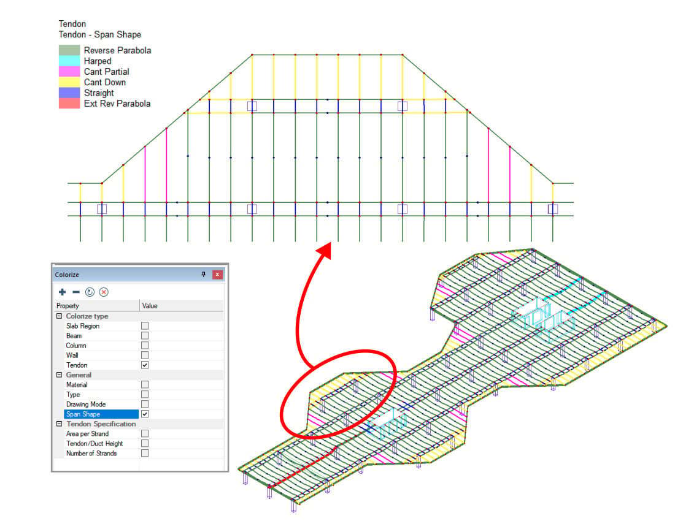Collapse the General property group

(59, 375)
